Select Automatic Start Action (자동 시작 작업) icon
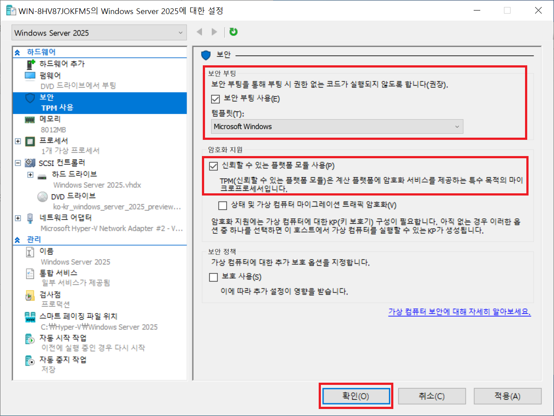Image resolution: width=554 pixels, height=416 pixels. (x=30, y=339)
